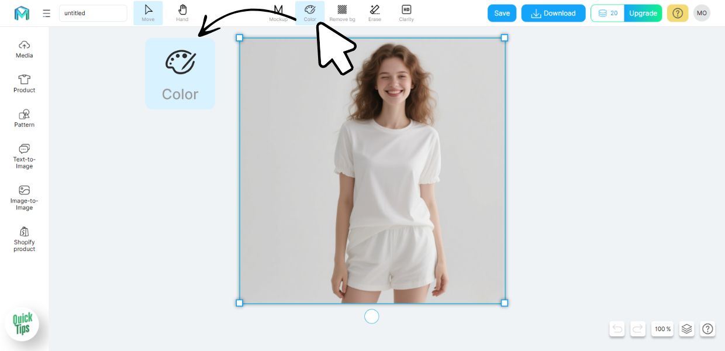Download the image
The width and height of the screenshot is (725, 351).
click(x=553, y=13)
